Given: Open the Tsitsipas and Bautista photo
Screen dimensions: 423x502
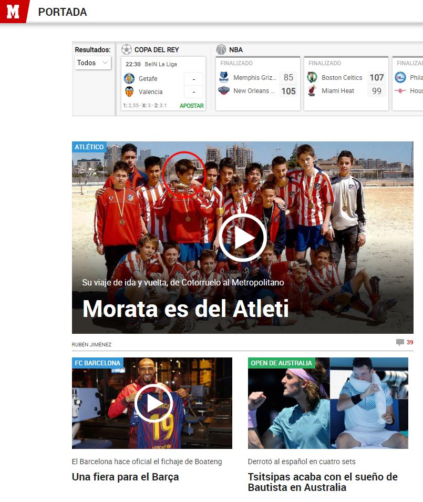Looking at the screenshot, I should click(328, 403).
